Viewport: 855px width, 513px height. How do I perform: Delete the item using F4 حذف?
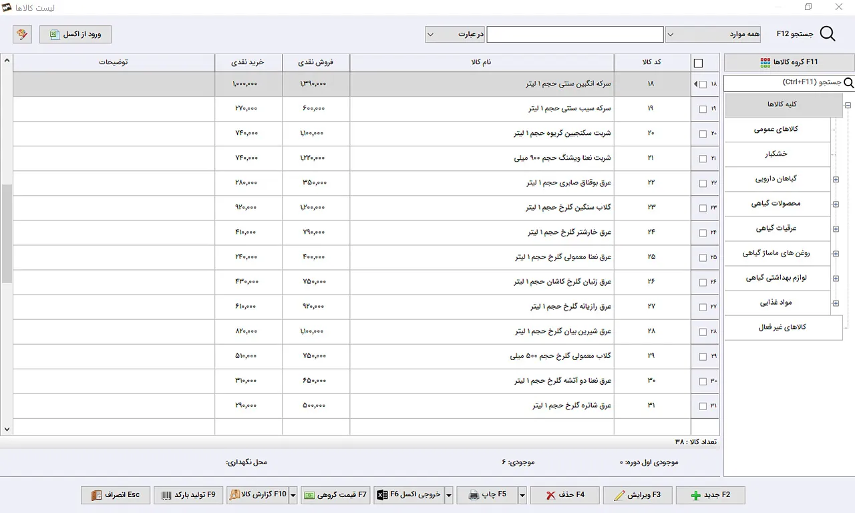click(564, 495)
